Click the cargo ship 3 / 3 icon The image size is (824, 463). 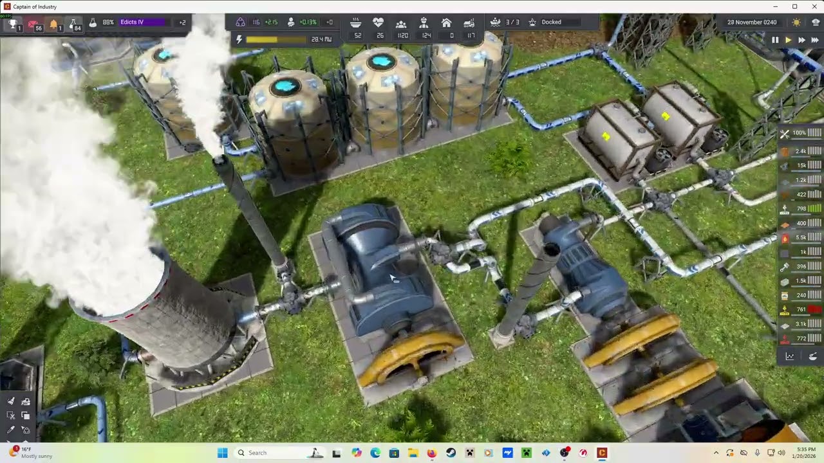click(x=495, y=22)
